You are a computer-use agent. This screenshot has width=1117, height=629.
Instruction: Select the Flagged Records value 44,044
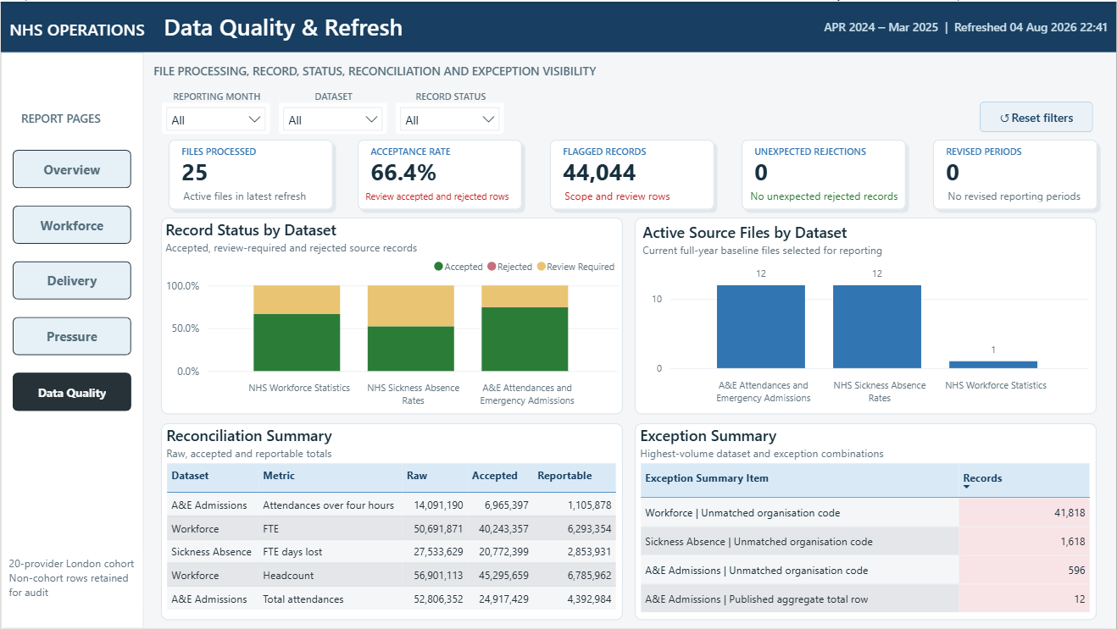pyautogui.click(x=599, y=173)
